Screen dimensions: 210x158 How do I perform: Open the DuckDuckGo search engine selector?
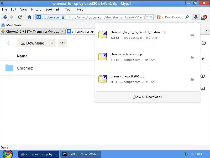(x=160, y=17)
